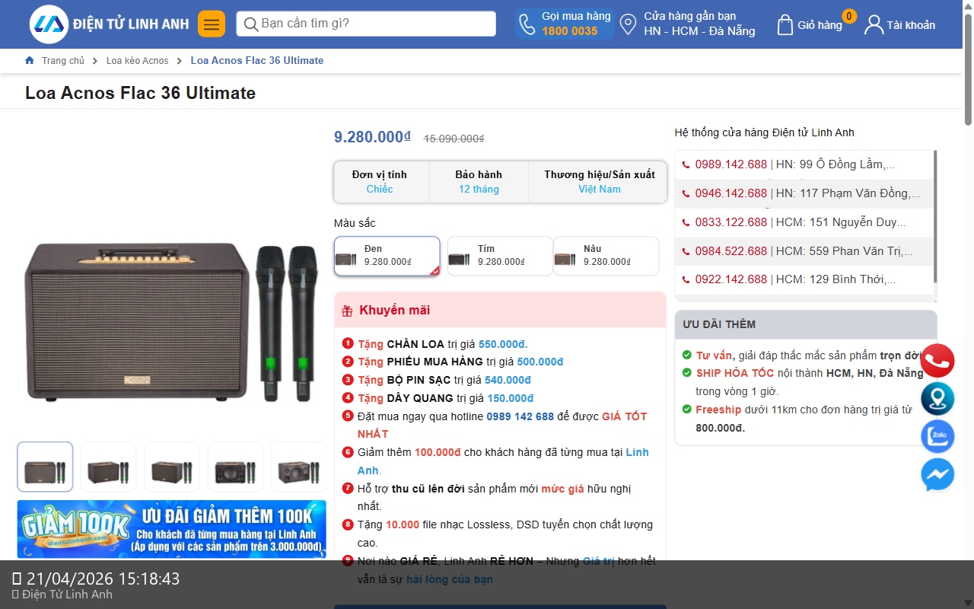Open the Giỏ hàng cart link
Viewport: 974px width, 609px height.
click(x=820, y=25)
